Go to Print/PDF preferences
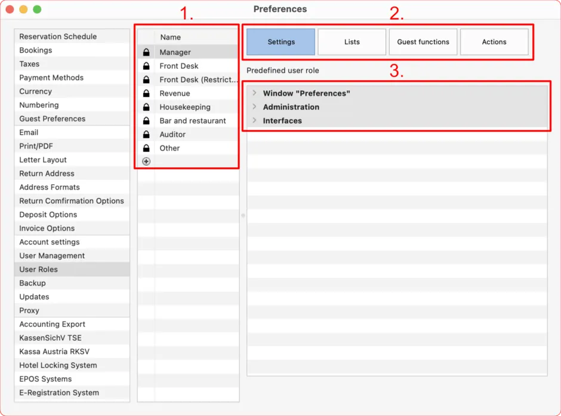This screenshot has height=416, width=561. [72, 146]
